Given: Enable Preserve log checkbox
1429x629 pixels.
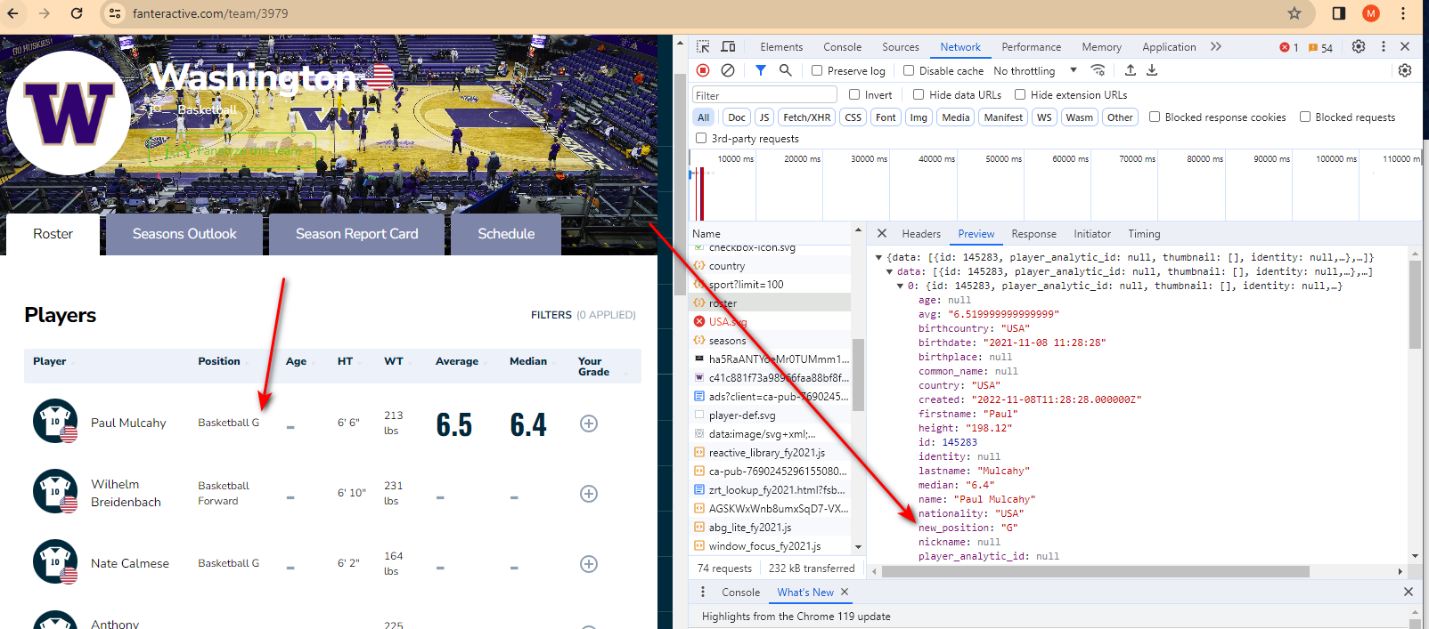Looking at the screenshot, I should [x=817, y=70].
